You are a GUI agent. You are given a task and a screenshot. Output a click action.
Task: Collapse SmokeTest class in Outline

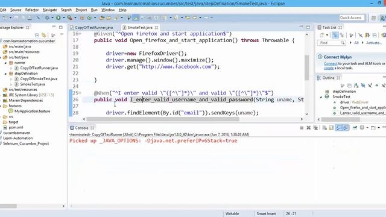[321, 97]
